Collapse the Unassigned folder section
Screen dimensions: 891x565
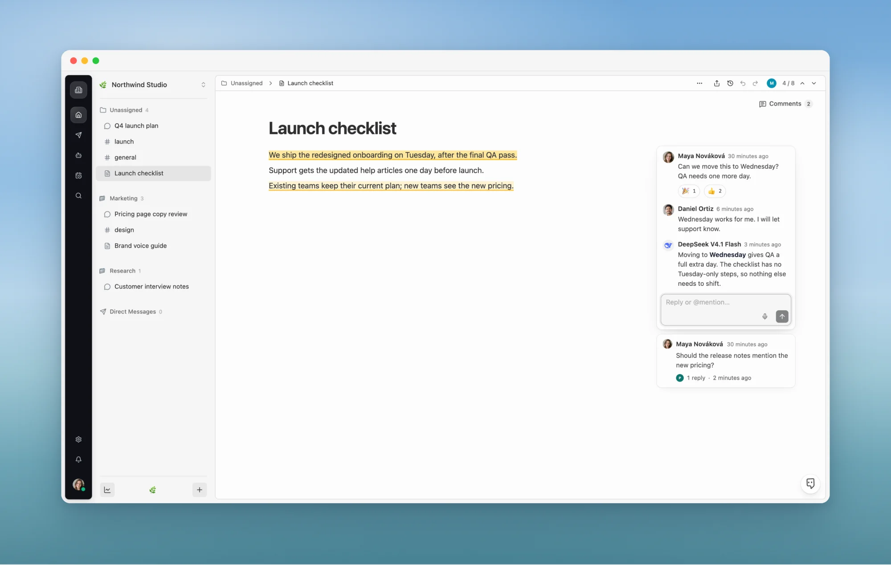coord(124,110)
